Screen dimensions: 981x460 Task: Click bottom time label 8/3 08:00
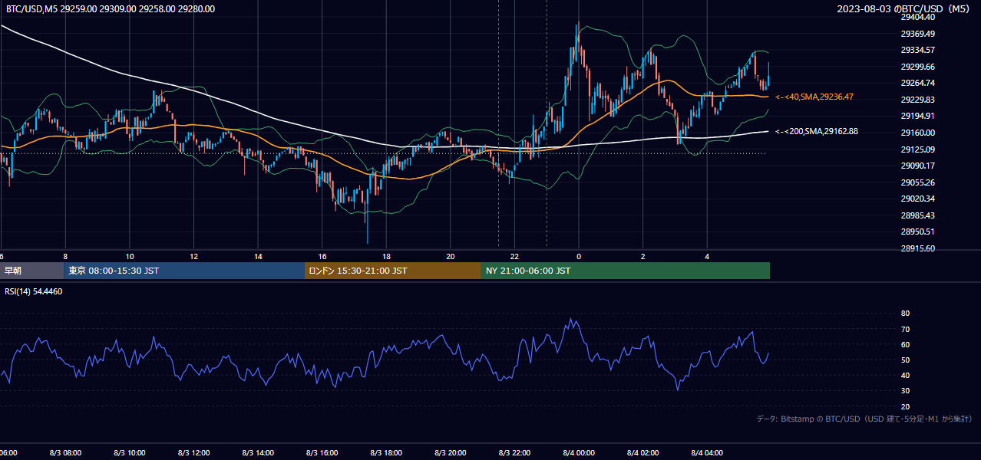(65, 453)
